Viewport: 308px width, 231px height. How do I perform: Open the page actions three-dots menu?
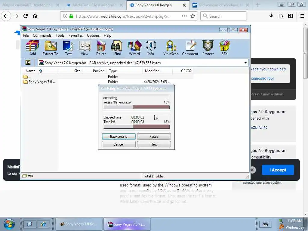184,16
